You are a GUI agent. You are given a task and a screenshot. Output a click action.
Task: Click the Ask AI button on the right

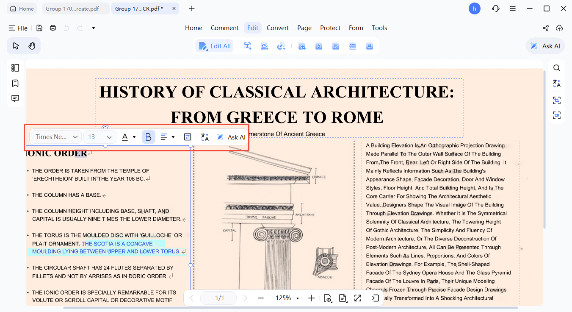(545, 46)
